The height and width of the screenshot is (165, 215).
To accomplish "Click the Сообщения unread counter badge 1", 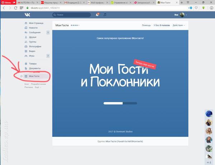I will coord(48,32).
